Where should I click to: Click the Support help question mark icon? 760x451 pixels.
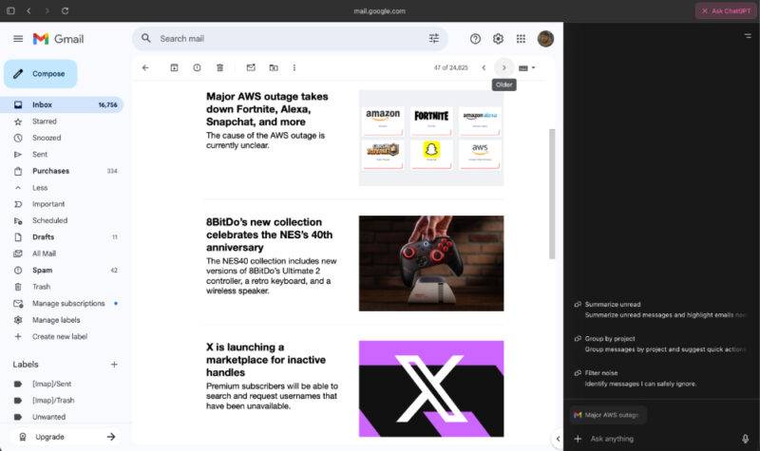click(x=476, y=39)
